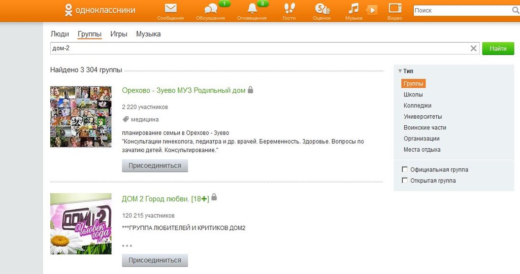Open Видео video icon
The width and height of the screenshot is (520, 274).
(395, 8)
